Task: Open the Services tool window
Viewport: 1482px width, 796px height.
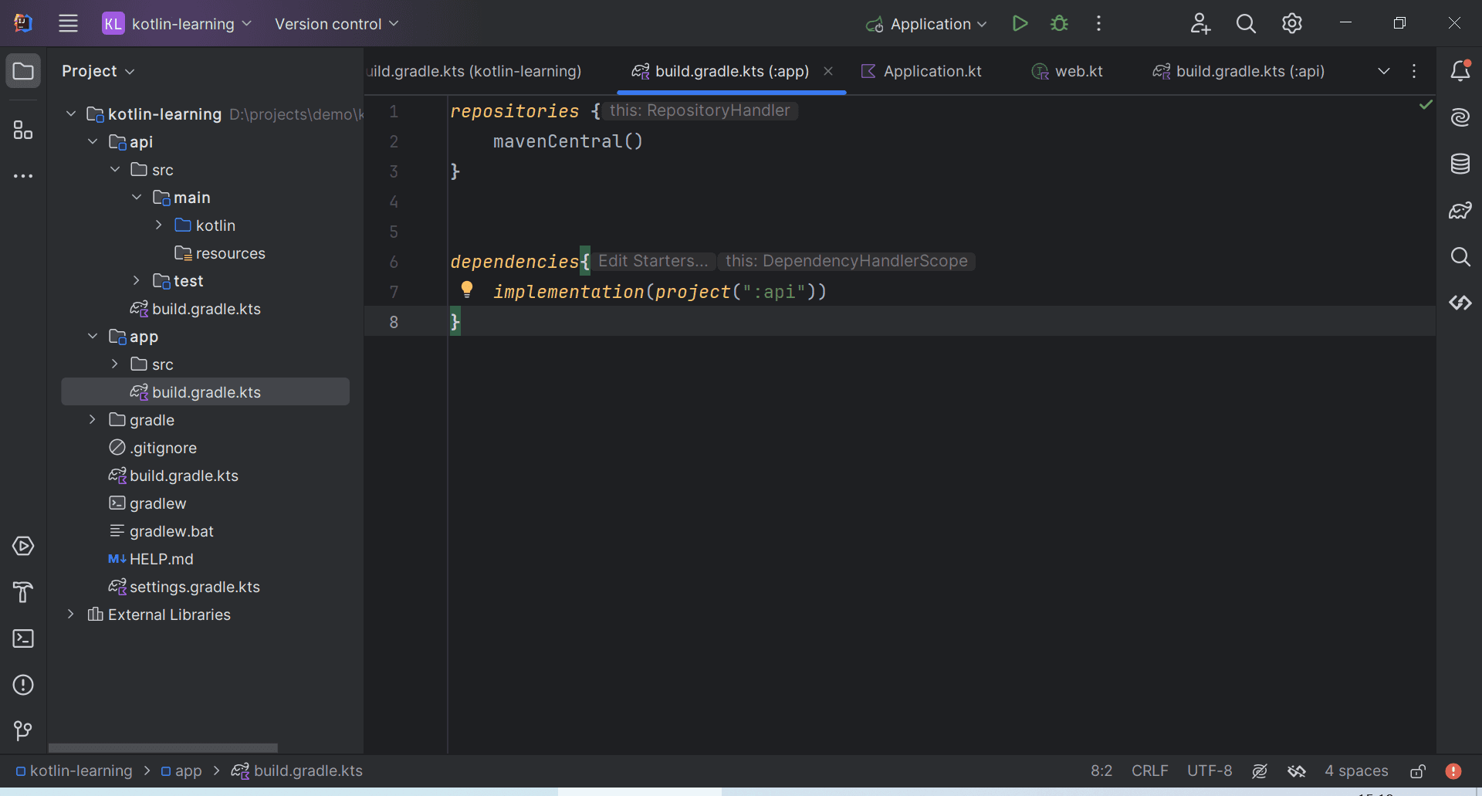Action: coord(23,546)
